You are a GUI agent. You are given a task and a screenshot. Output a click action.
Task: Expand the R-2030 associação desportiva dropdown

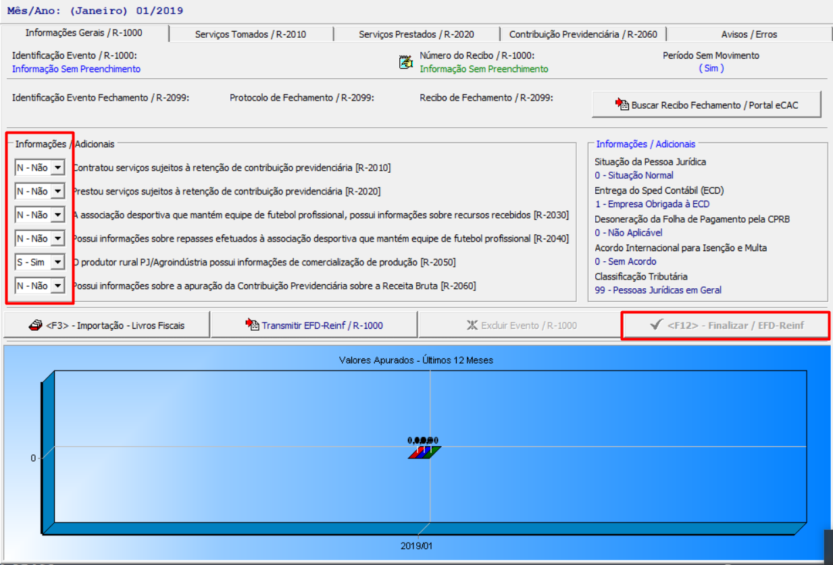(x=57, y=215)
